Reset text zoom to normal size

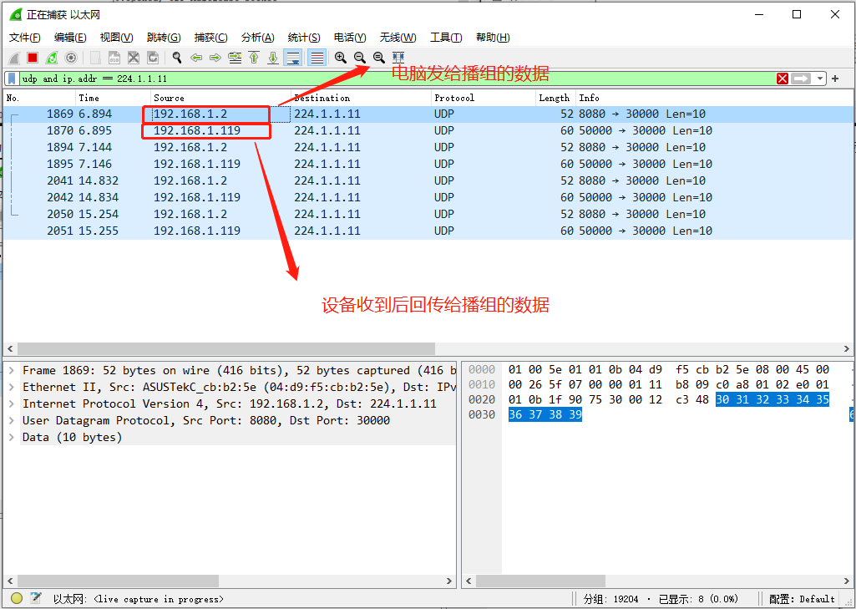tap(379, 58)
